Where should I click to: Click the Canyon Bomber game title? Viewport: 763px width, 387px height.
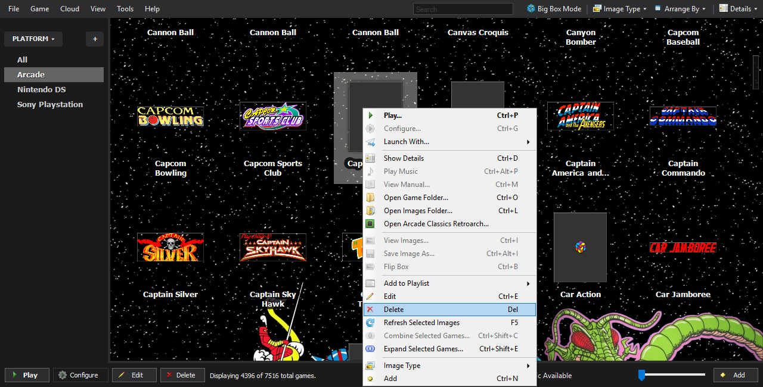pos(581,38)
